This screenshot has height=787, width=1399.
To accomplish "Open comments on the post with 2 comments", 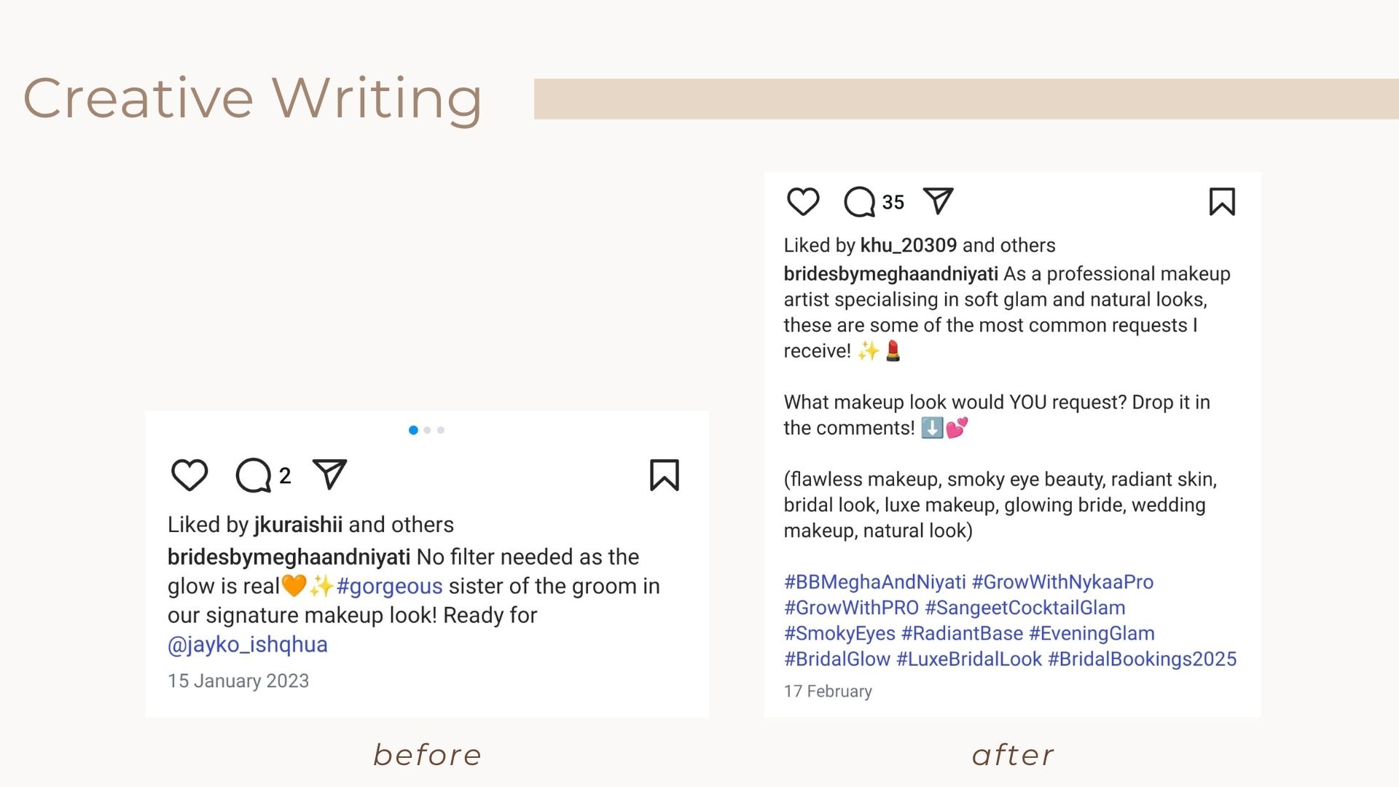I will point(254,476).
